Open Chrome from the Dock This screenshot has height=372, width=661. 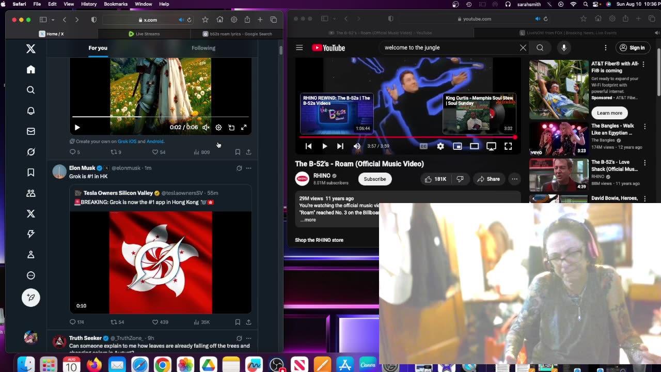(x=162, y=365)
